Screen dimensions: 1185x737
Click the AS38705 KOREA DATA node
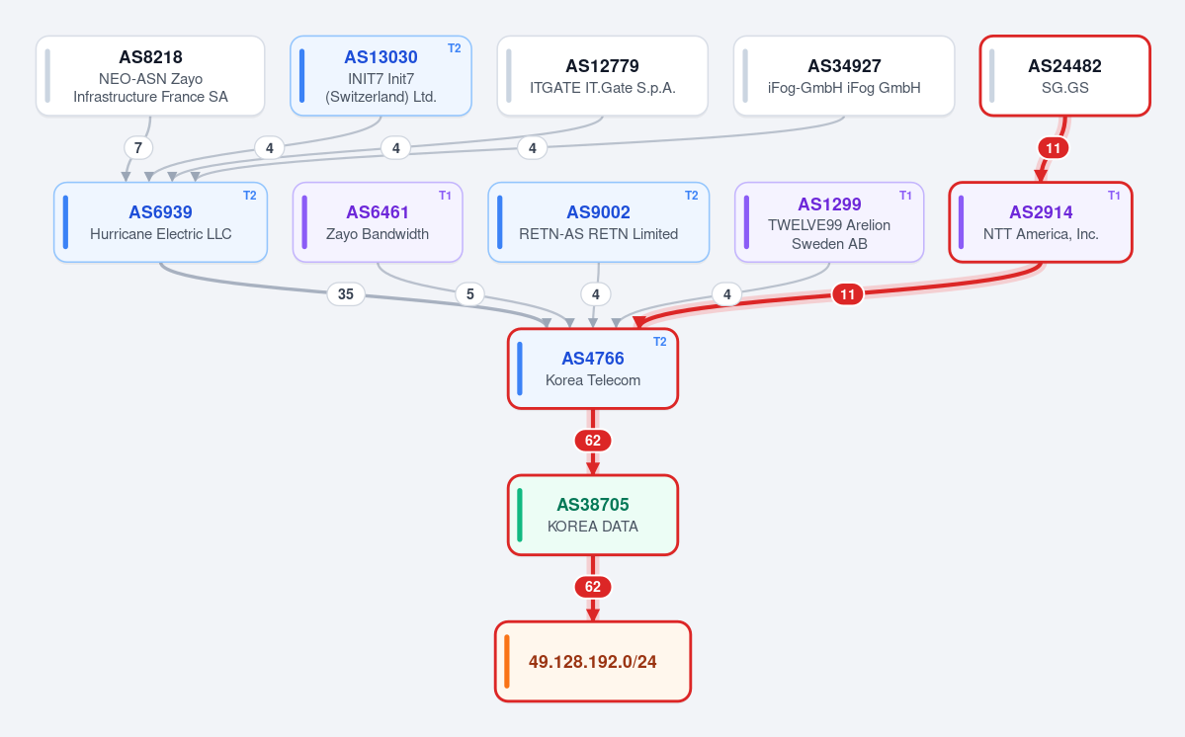coord(593,515)
